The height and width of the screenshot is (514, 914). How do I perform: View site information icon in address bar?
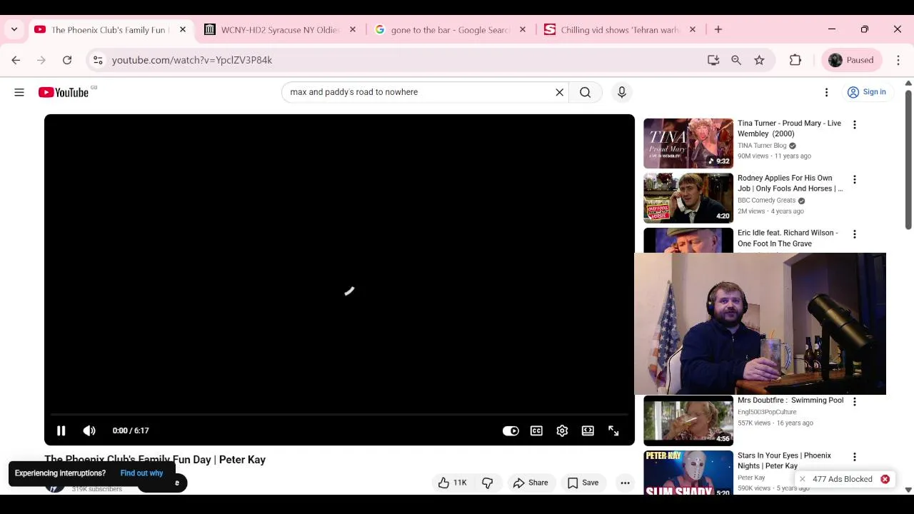click(x=98, y=60)
